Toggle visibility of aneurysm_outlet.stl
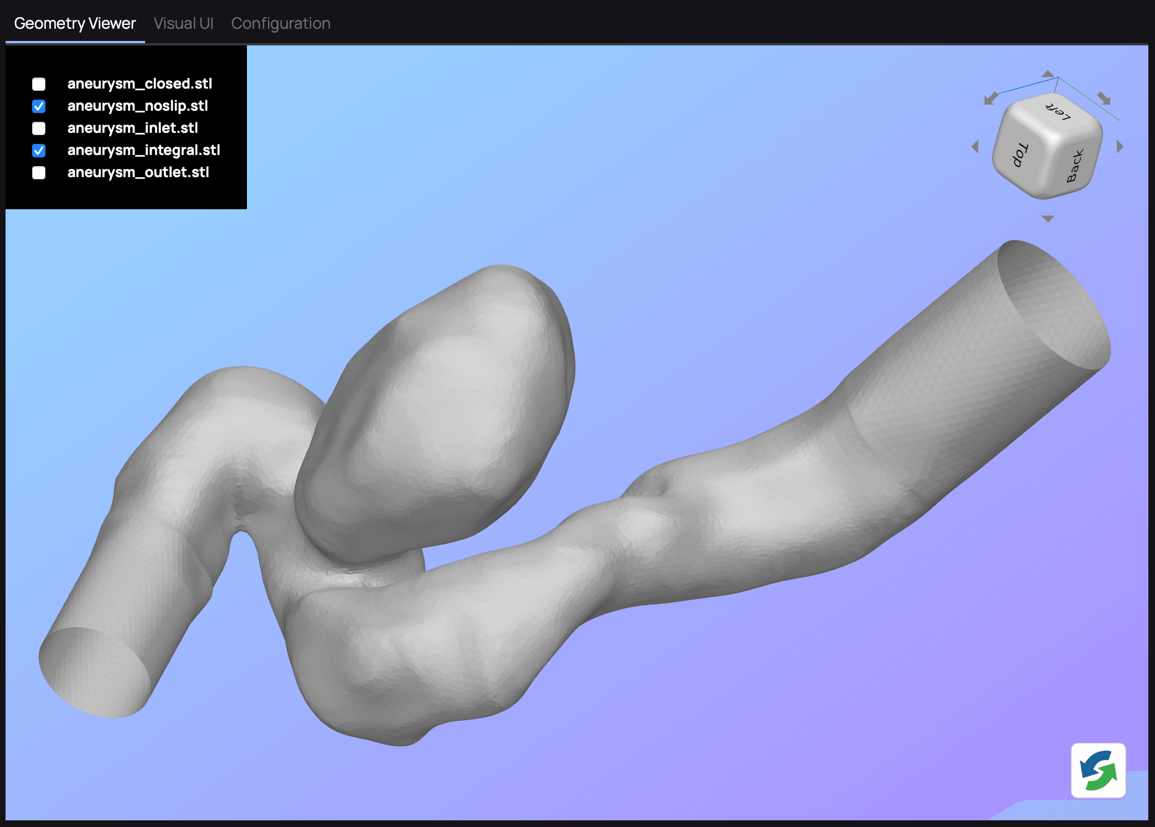The height and width of the screenshot is (827, 1155). point(39,174)
